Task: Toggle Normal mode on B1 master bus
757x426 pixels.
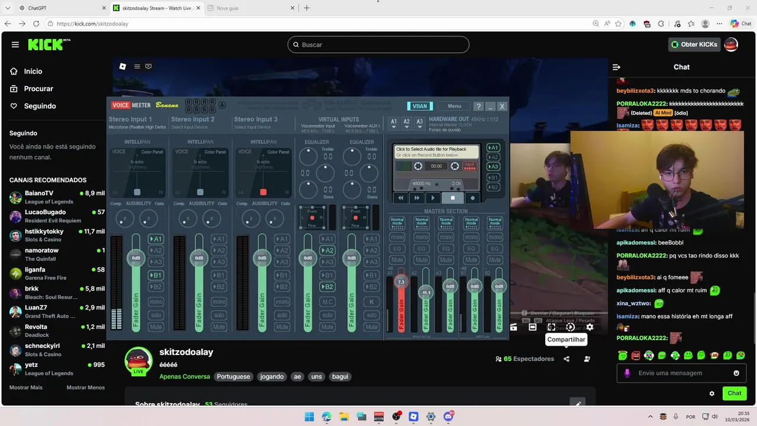Action: [471, 223]
